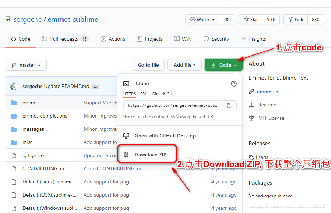Click the link chain icon beside emmet.io
Image resolution: width=331 pixels, height=213 pixels.
251,92
